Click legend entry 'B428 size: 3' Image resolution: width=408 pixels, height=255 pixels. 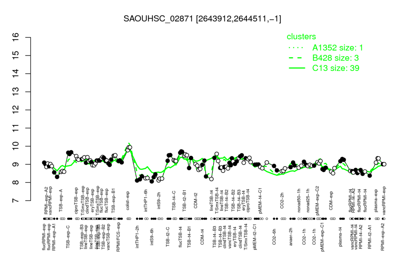[335, 58]
